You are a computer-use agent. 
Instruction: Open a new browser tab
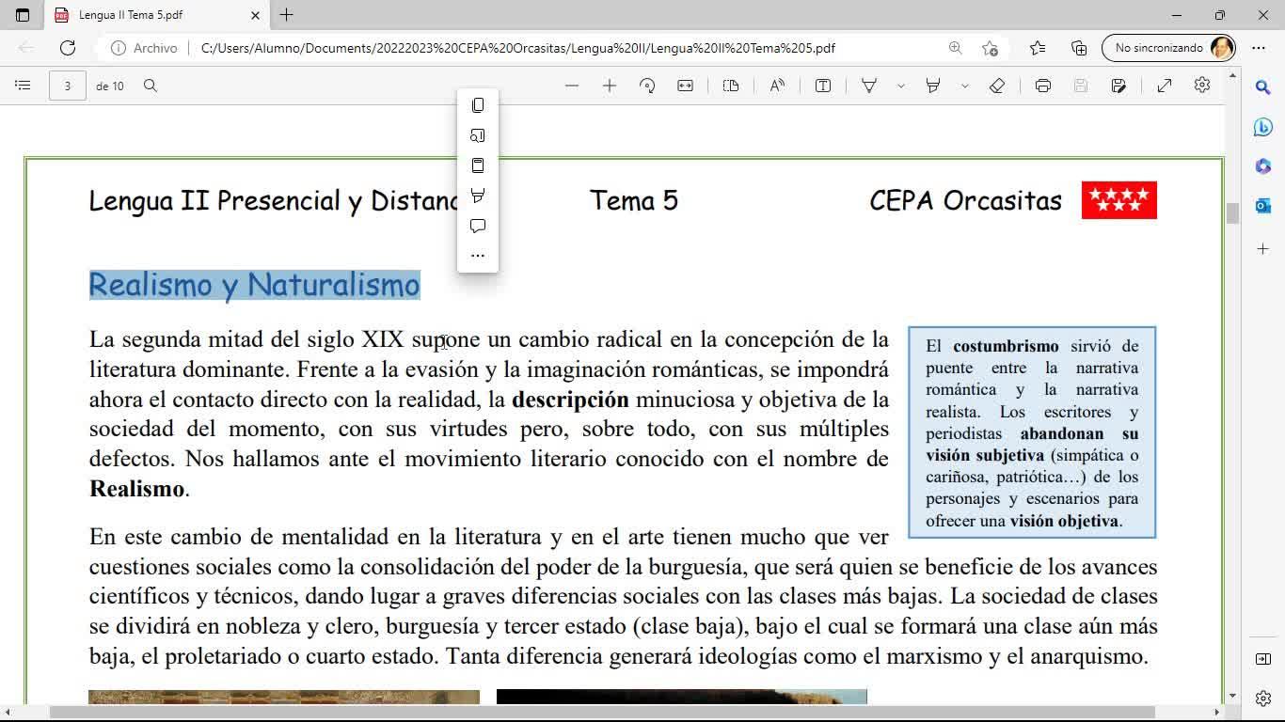point(287,15)
